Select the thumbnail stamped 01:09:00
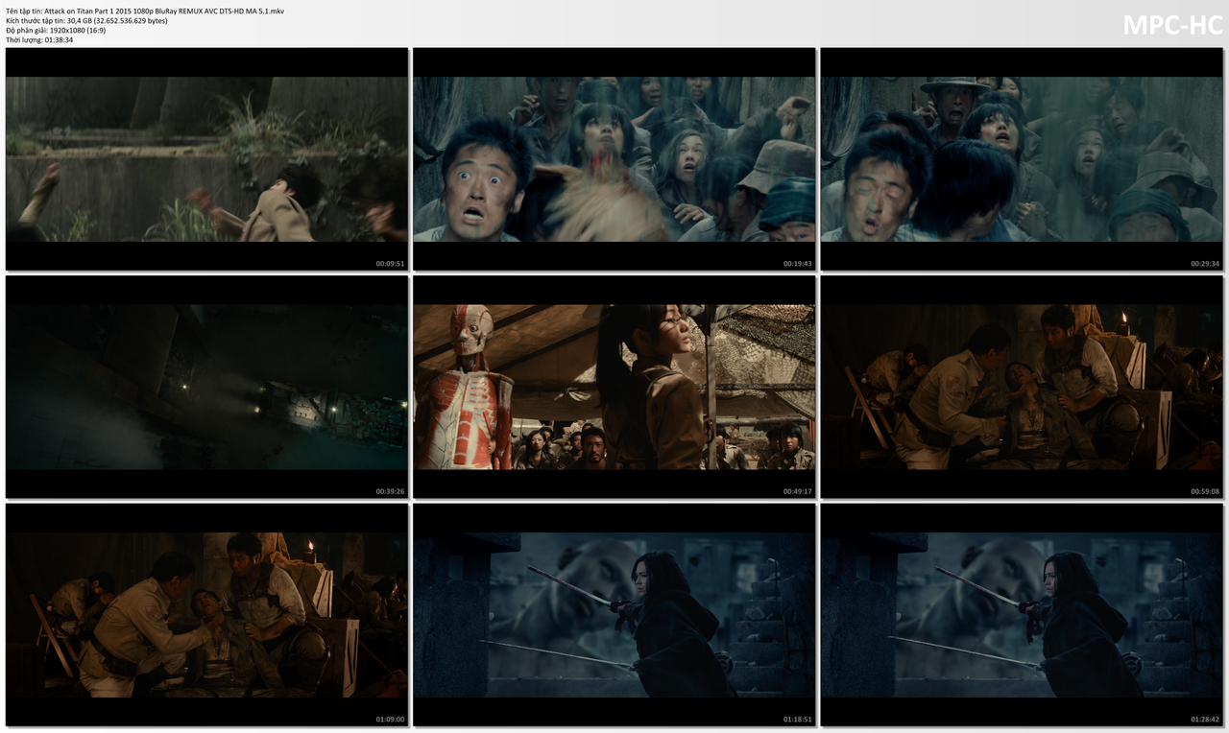The height and width of the screenshot is (733, 1229). (206, 615)
